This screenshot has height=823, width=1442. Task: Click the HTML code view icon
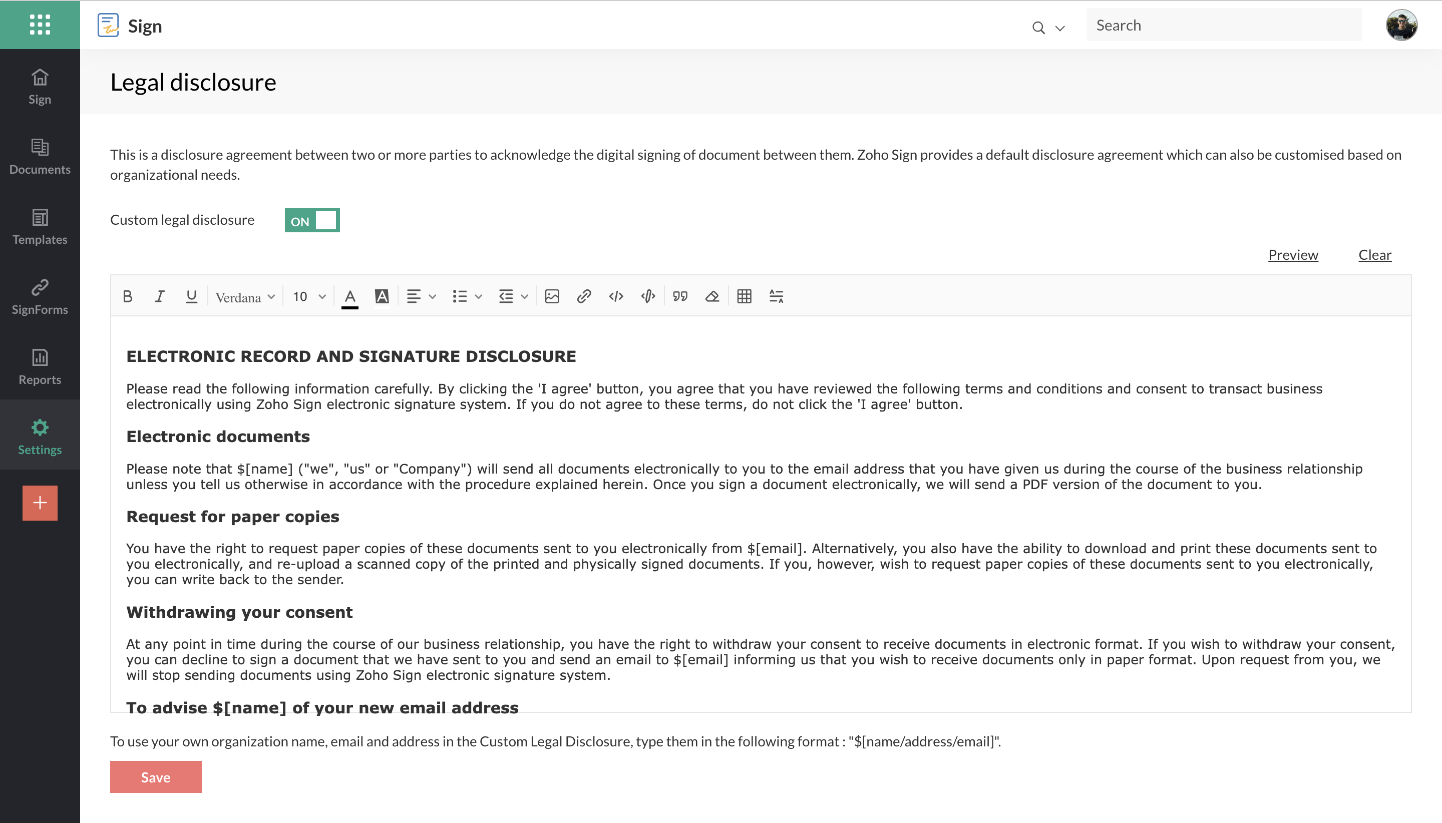point(615,296)
